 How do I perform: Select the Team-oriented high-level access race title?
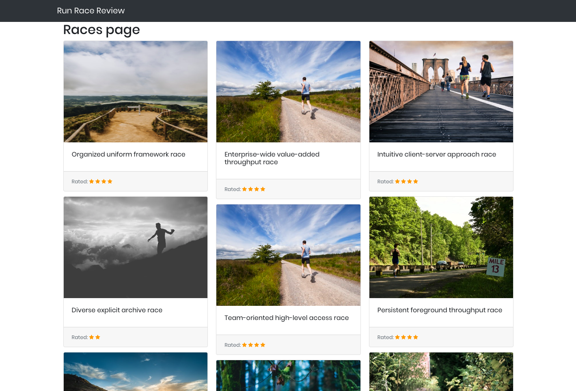[x=287, y=318]
